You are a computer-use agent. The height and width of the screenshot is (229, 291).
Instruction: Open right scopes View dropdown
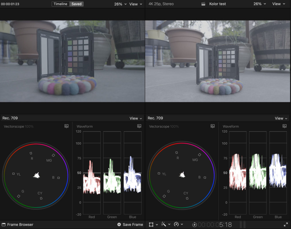(281, 119)
